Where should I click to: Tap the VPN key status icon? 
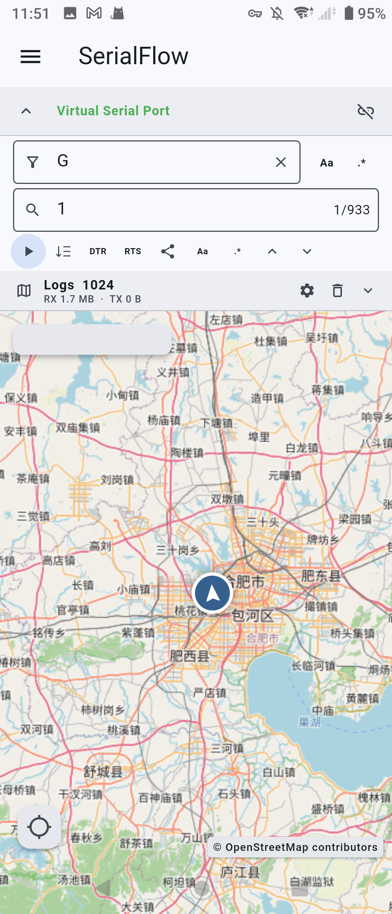(x=255, y=14)
